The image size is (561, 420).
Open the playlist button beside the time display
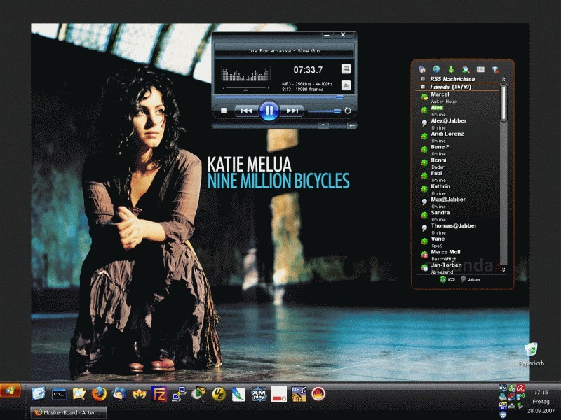click(346, 69)
